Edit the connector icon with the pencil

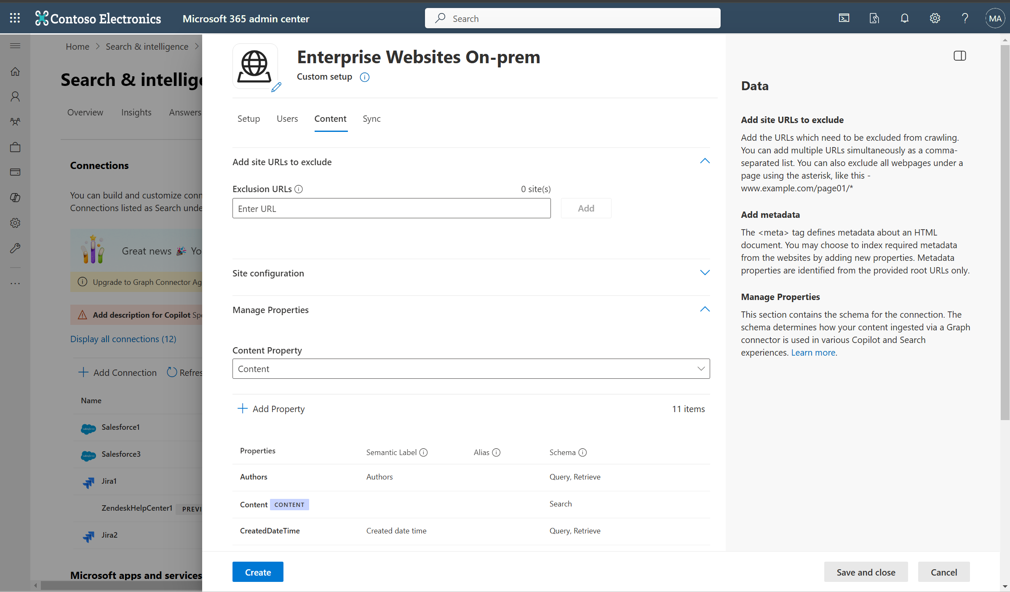pyautogui.click(x=277, y=88)
